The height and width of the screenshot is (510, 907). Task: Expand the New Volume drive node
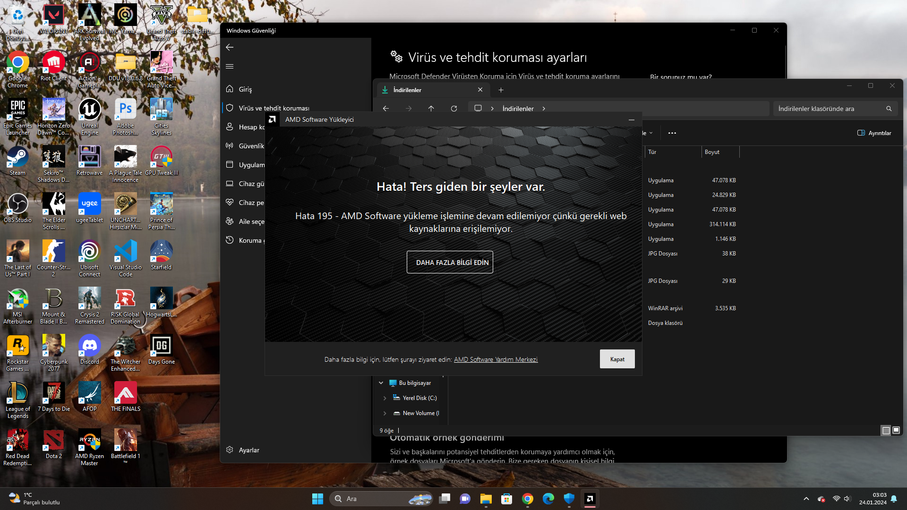click(385, 413)
